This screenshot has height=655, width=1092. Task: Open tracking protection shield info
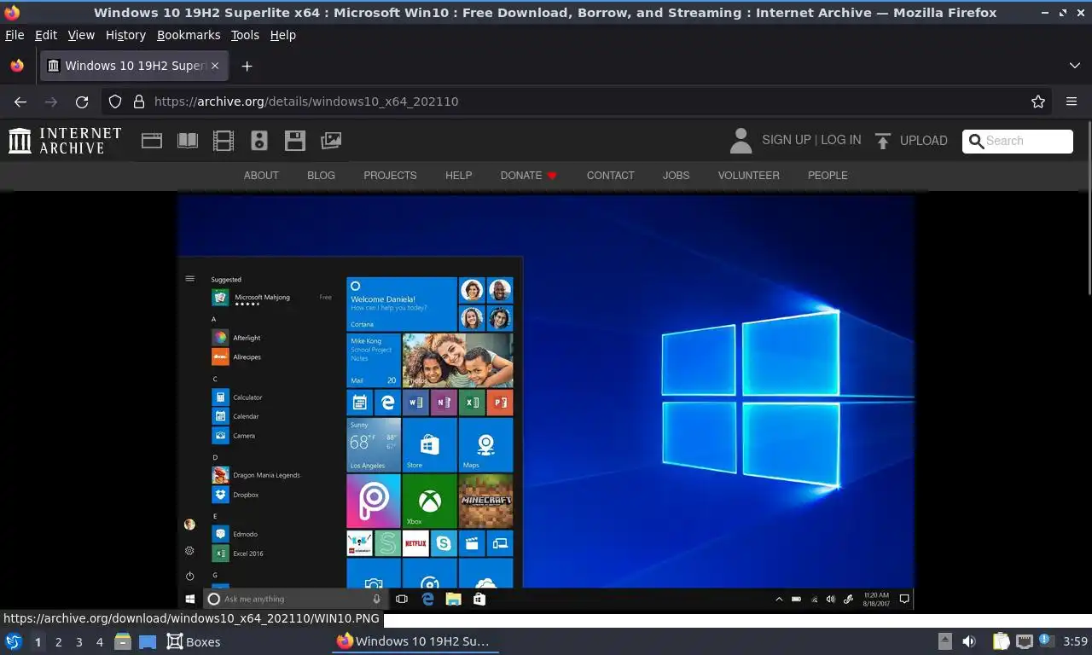[115, 101]
